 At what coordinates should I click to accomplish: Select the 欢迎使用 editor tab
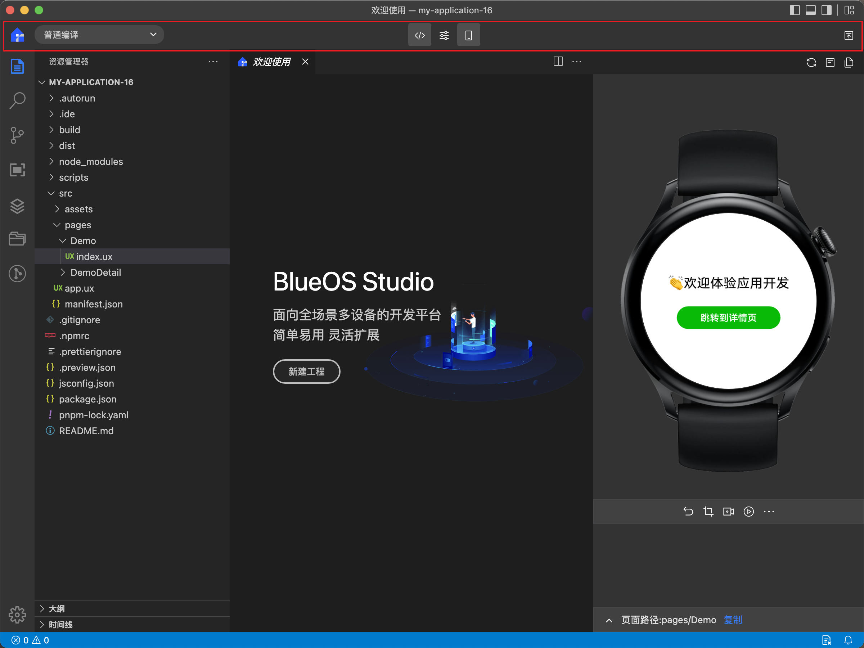point(272,62)
